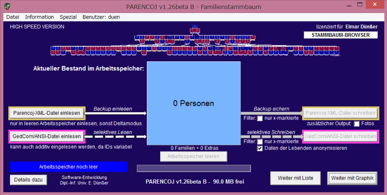Screen dimensions: 387x195
Task: Open Details dazu
Action: click(x=28, y=180)
